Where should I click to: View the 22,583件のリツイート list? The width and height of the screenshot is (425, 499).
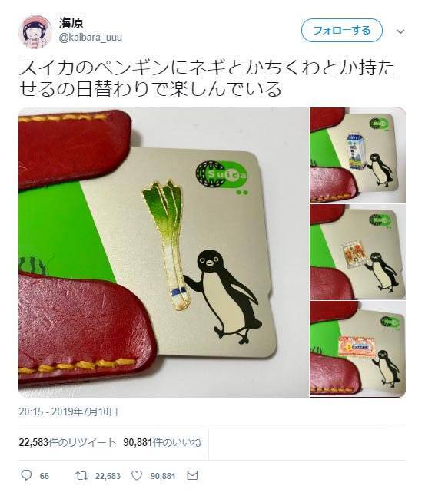coord(68,442)
